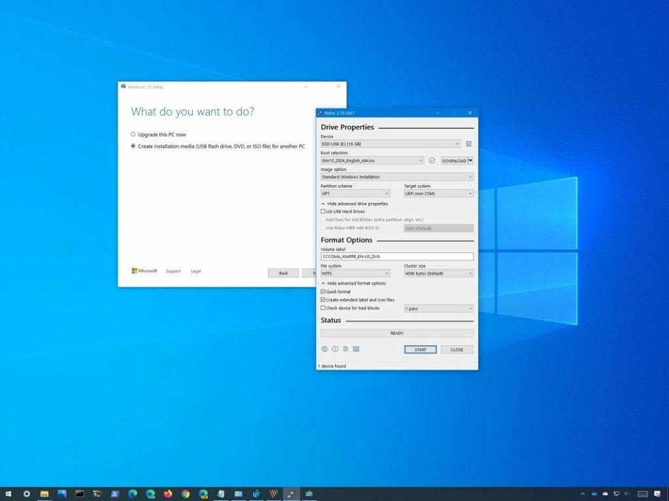
Task: Enable List USB Hard Drives
Action: 321,211
